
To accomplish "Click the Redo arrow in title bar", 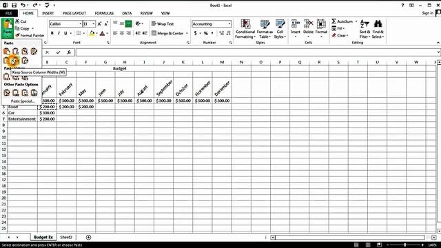I will [34, 5].
